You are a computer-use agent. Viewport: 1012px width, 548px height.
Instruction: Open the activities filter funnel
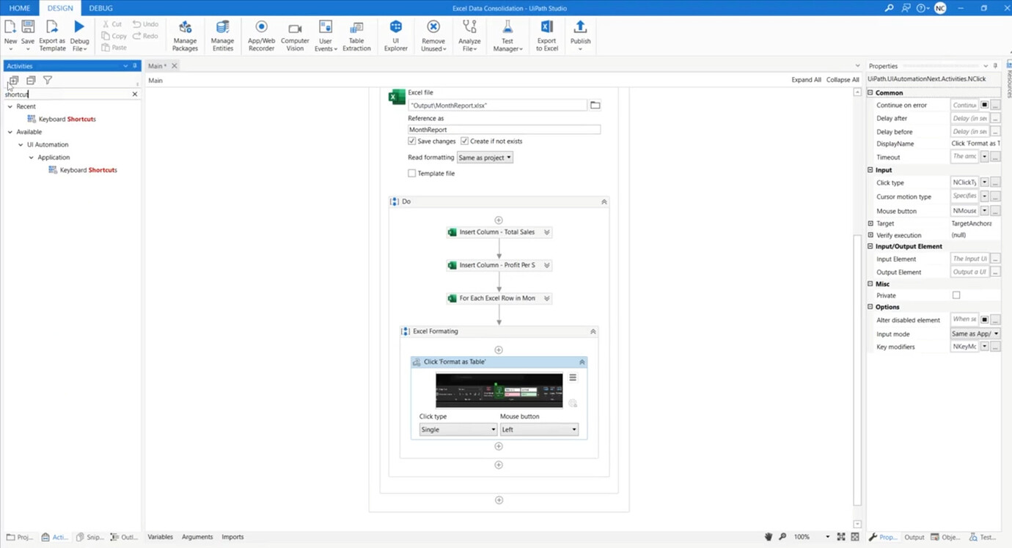(47, 80)
